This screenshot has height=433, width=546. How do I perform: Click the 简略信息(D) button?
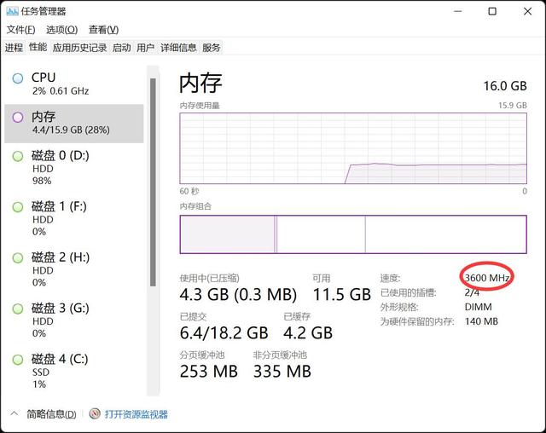[x=51, y=414]
